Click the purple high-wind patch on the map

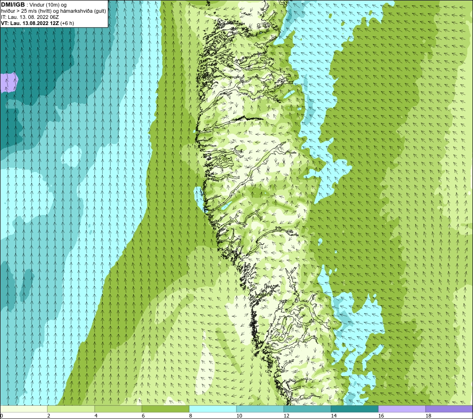click(9, 82)
